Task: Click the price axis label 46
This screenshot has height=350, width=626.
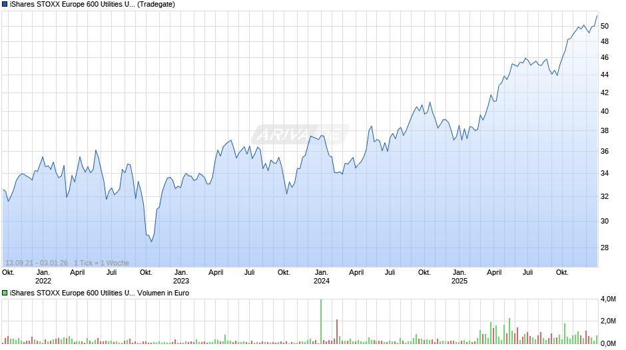Action: [x=605, y=57]
